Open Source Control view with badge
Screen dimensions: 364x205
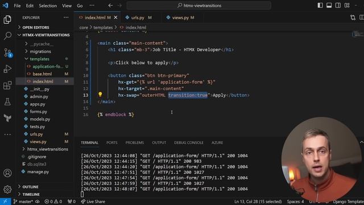8,52
